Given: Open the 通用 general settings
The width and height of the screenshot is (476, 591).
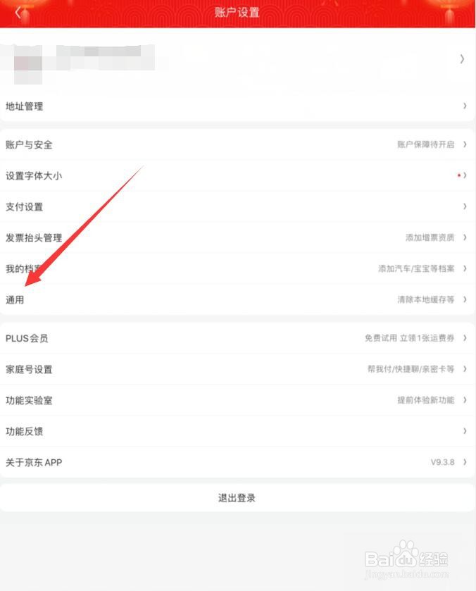Looking at the screenshot, I should 237,299.
